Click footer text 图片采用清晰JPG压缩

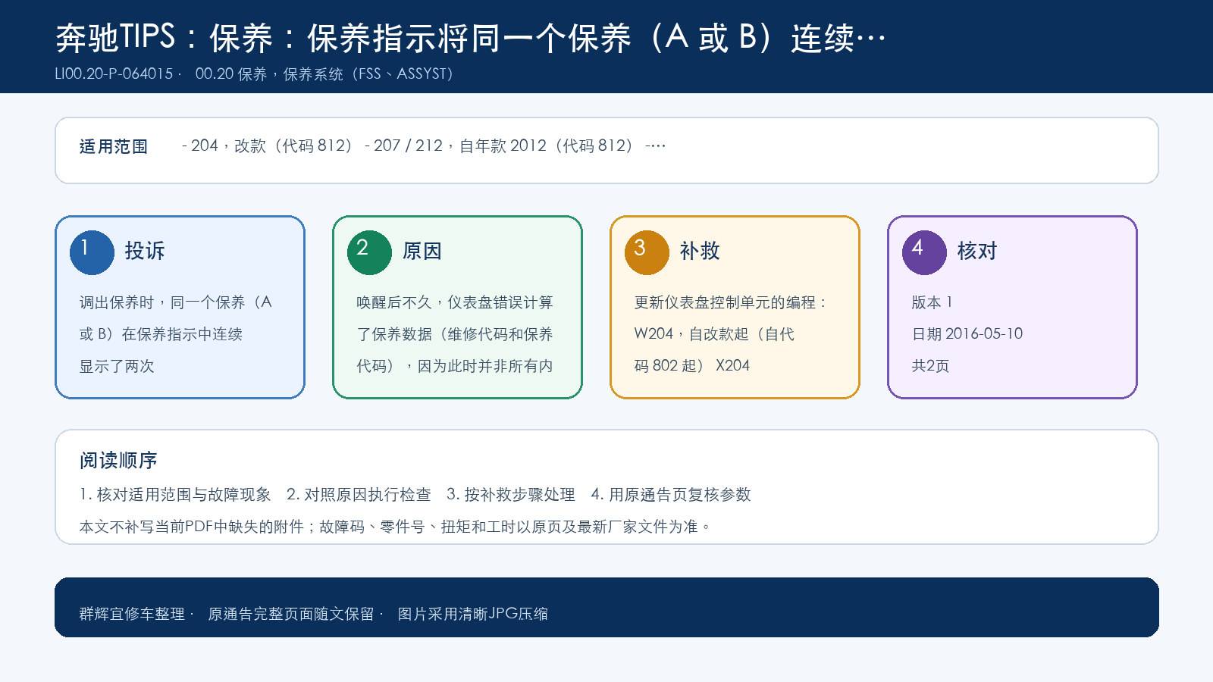click(x=473, y=614)
